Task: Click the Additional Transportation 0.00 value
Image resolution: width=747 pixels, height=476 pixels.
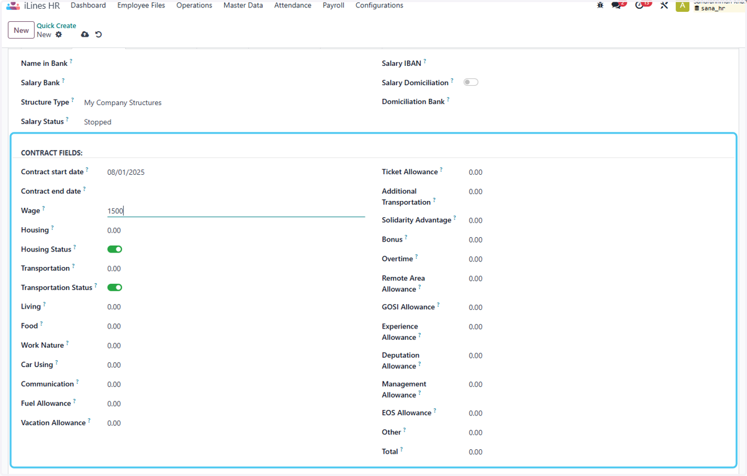Action: [476, 192]
